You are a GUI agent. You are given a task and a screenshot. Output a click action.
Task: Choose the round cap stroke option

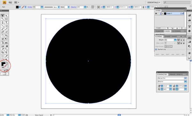tap(181, 40)
